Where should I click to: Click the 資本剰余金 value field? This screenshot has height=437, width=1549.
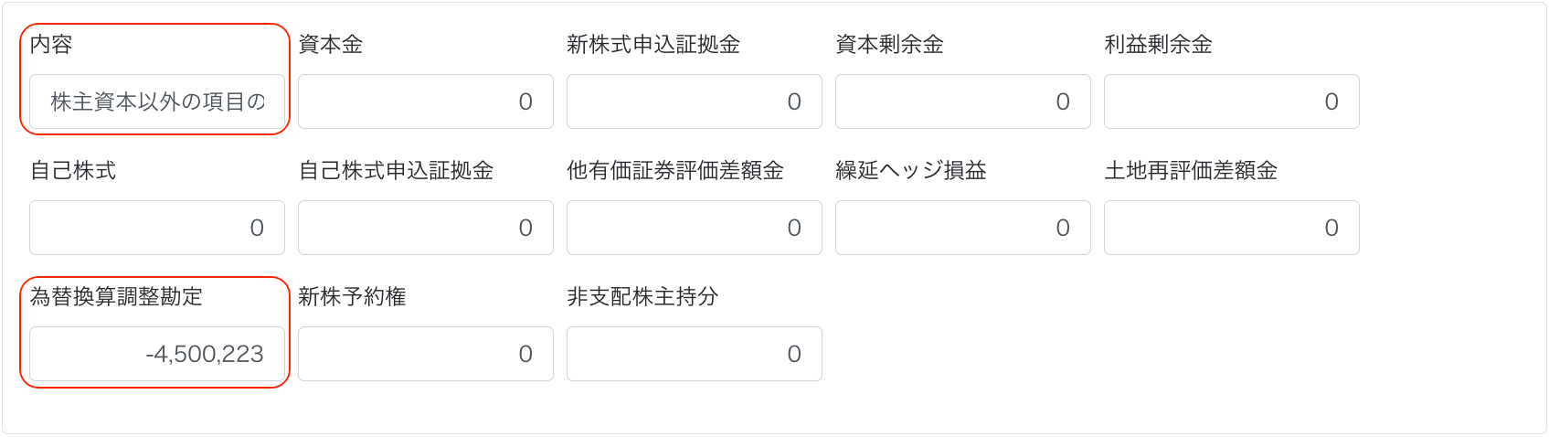click(963, 101)
